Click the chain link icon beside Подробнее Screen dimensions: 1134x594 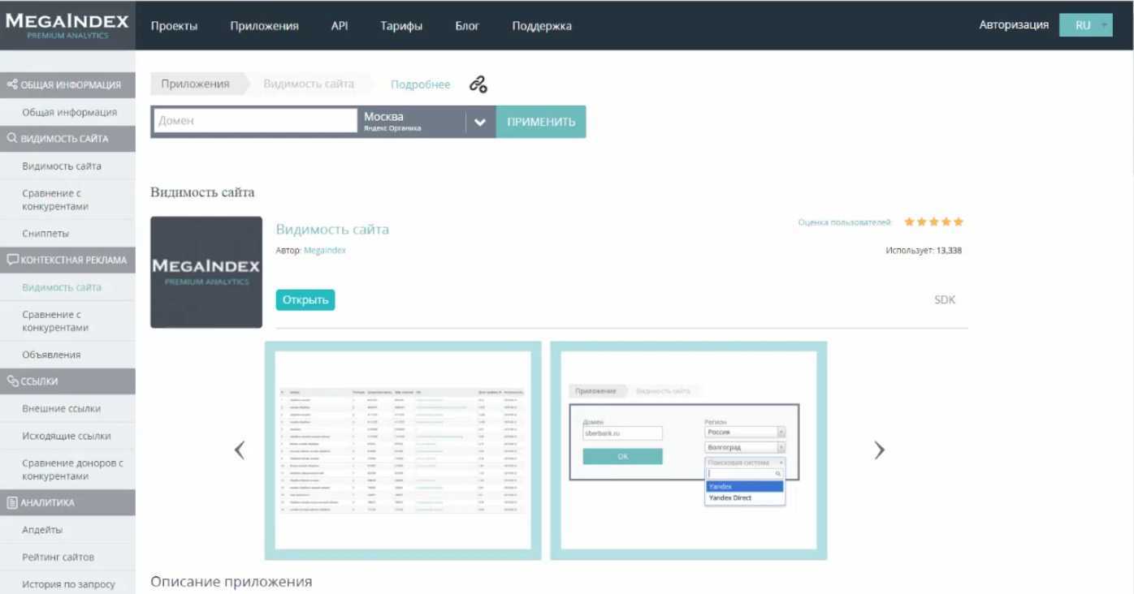tap(478, 84)
